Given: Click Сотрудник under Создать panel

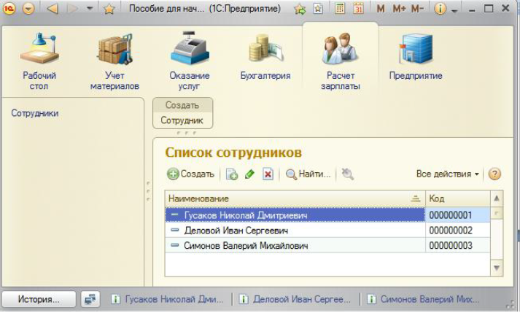Looking at the screenshot, I should pyautogui.click(x=182, y=120).
